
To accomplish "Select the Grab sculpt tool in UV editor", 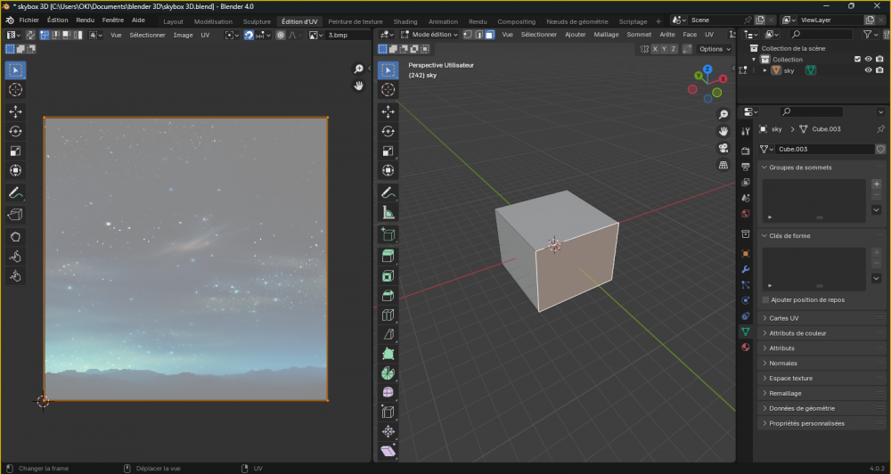I will [x=15, y=236].
